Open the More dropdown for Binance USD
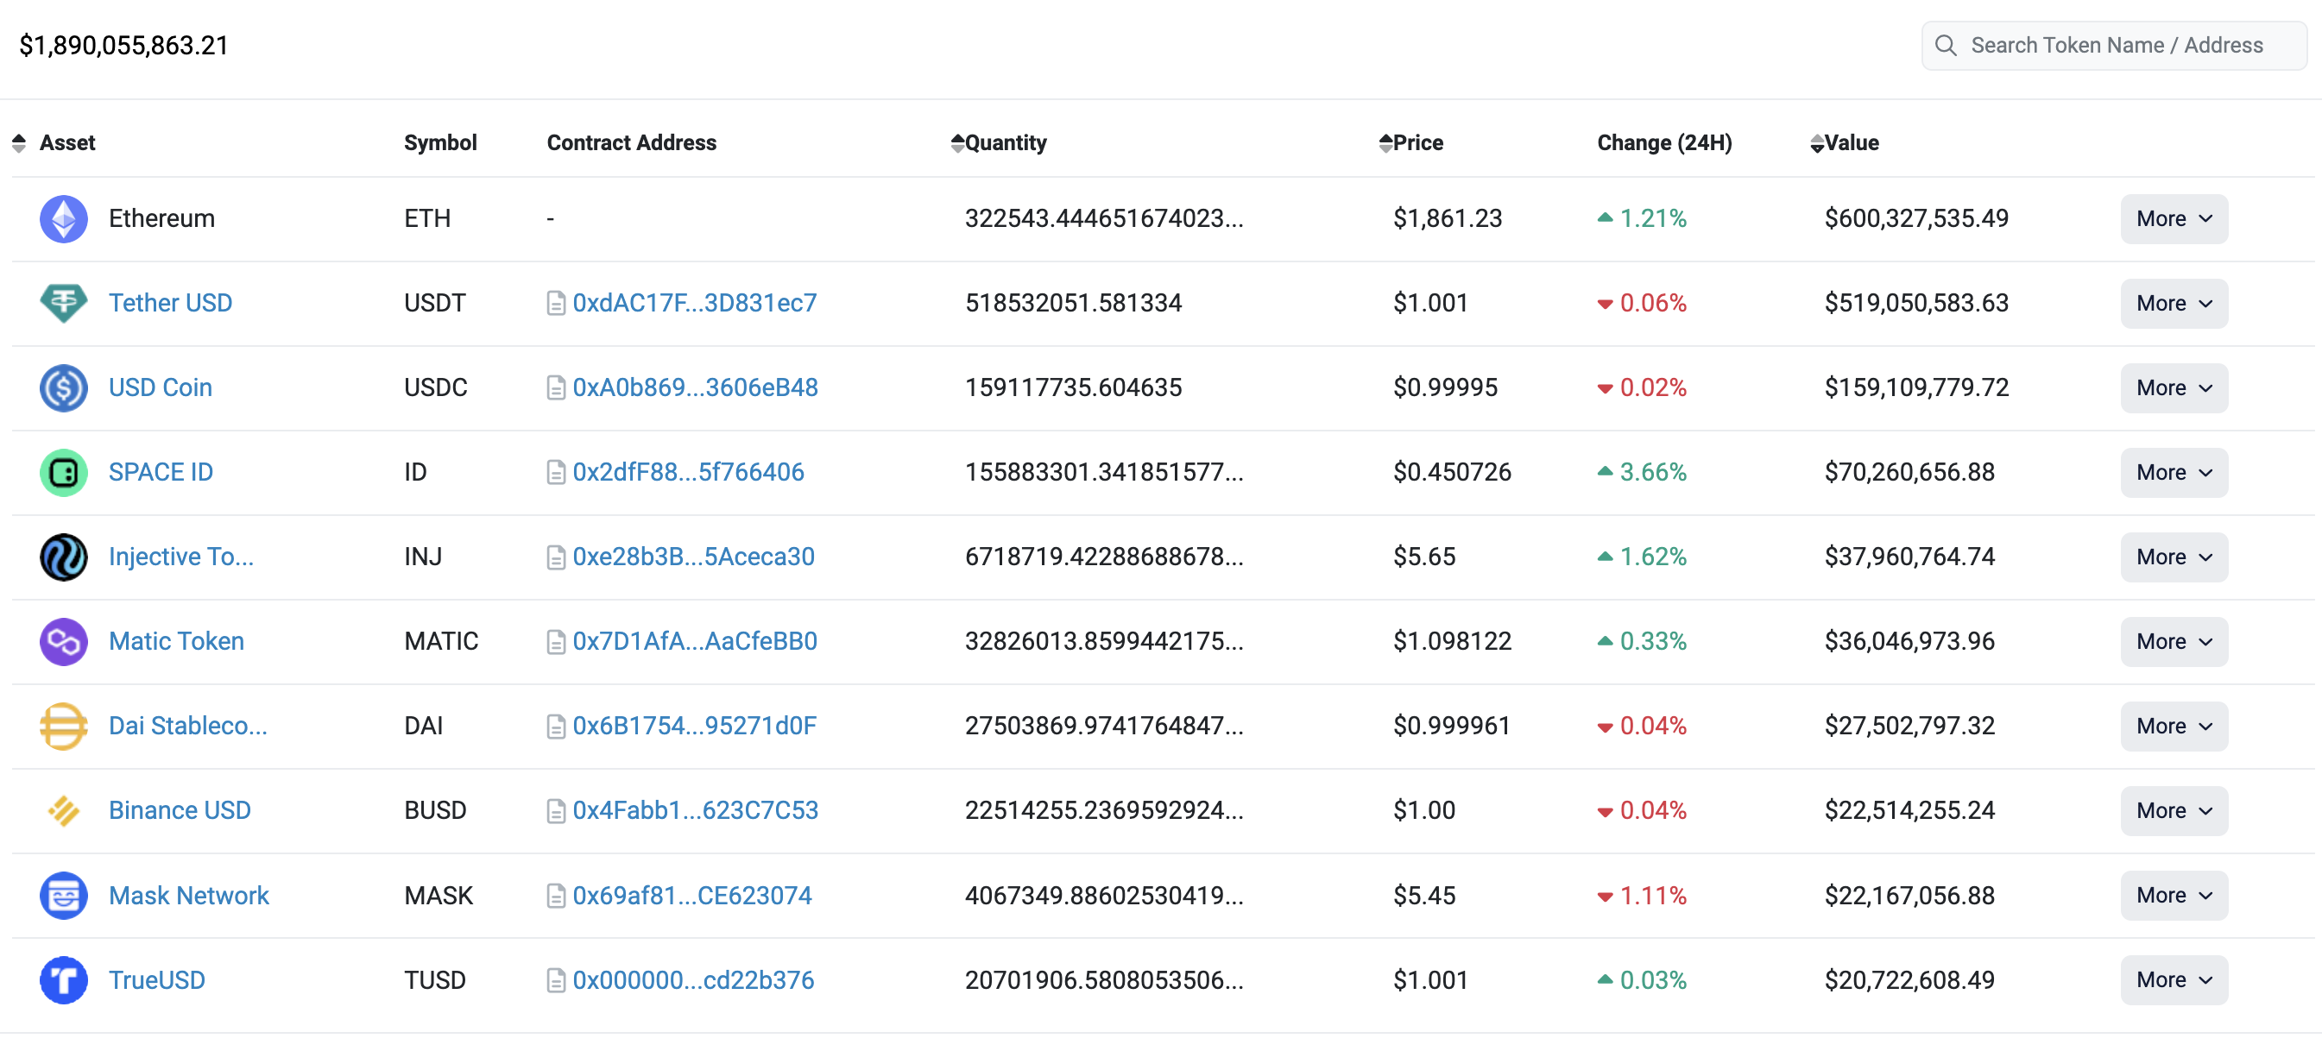Screen dimensions: 2322x1051 coord(2174,810)
